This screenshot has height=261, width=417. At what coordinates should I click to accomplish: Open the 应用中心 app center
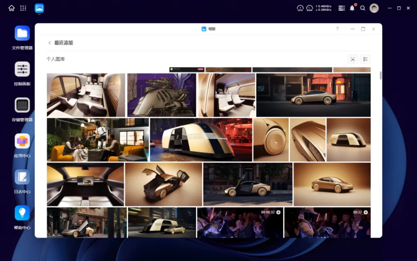tap(22, 141)
